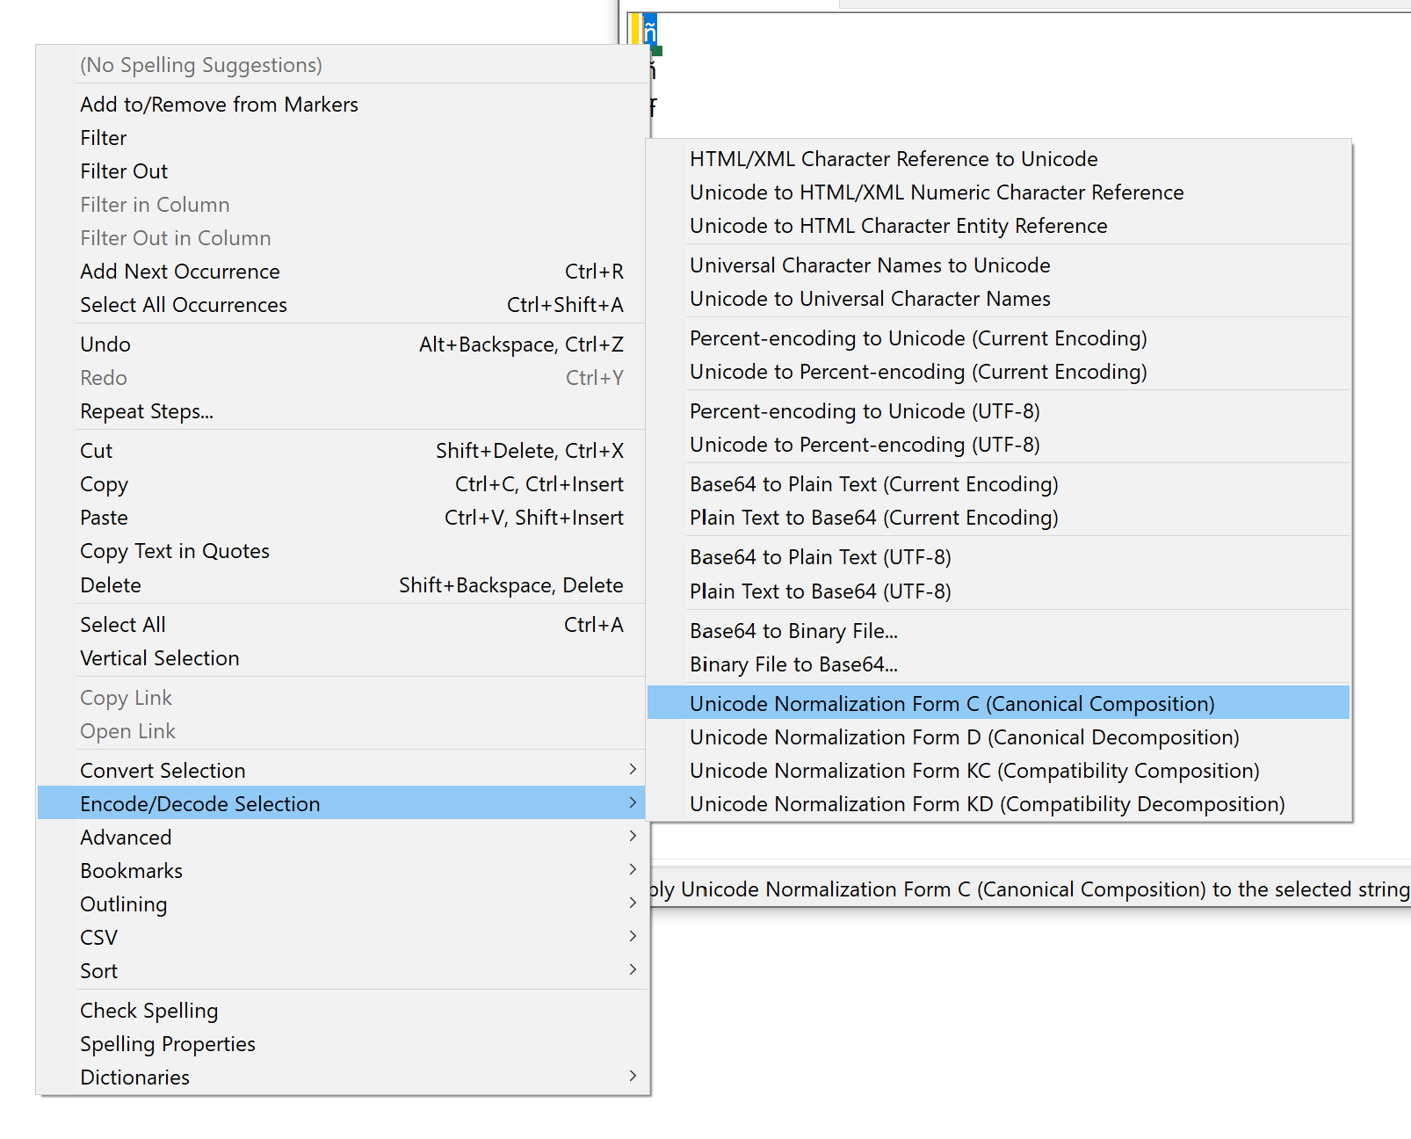The width and height of the screenshot is (1411, 1139).
Task: Select Base64 to Plain Text (Current Encoding)
Action: point(998,484)
